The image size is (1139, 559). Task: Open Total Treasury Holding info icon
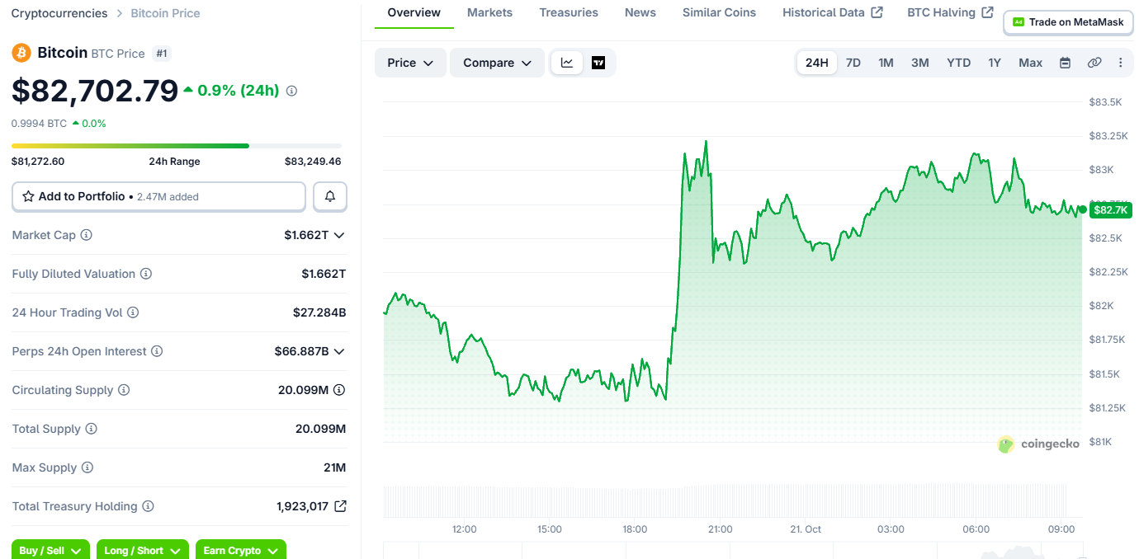tap(148, 506)
